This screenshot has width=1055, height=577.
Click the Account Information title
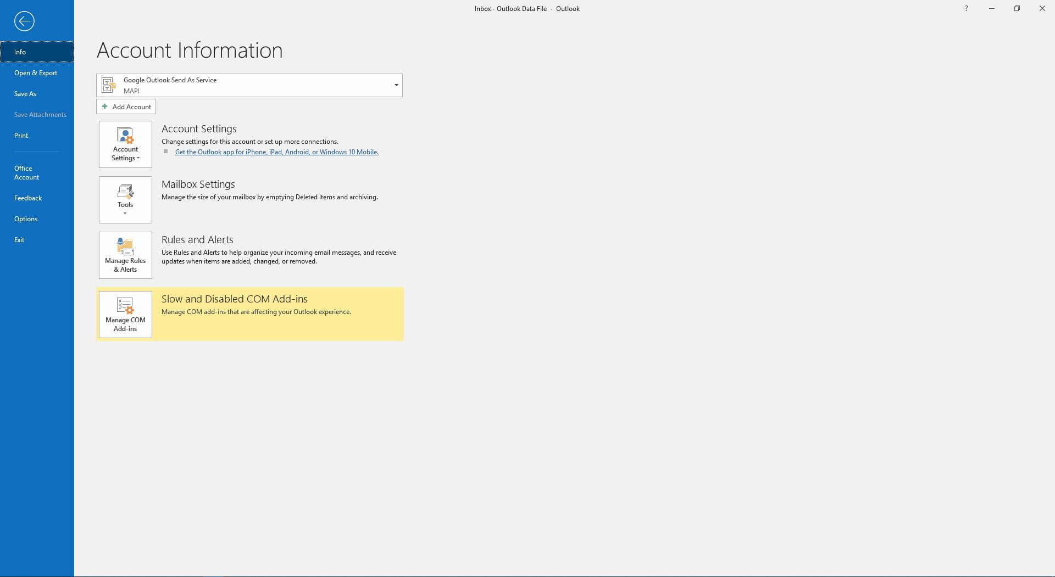190,50
